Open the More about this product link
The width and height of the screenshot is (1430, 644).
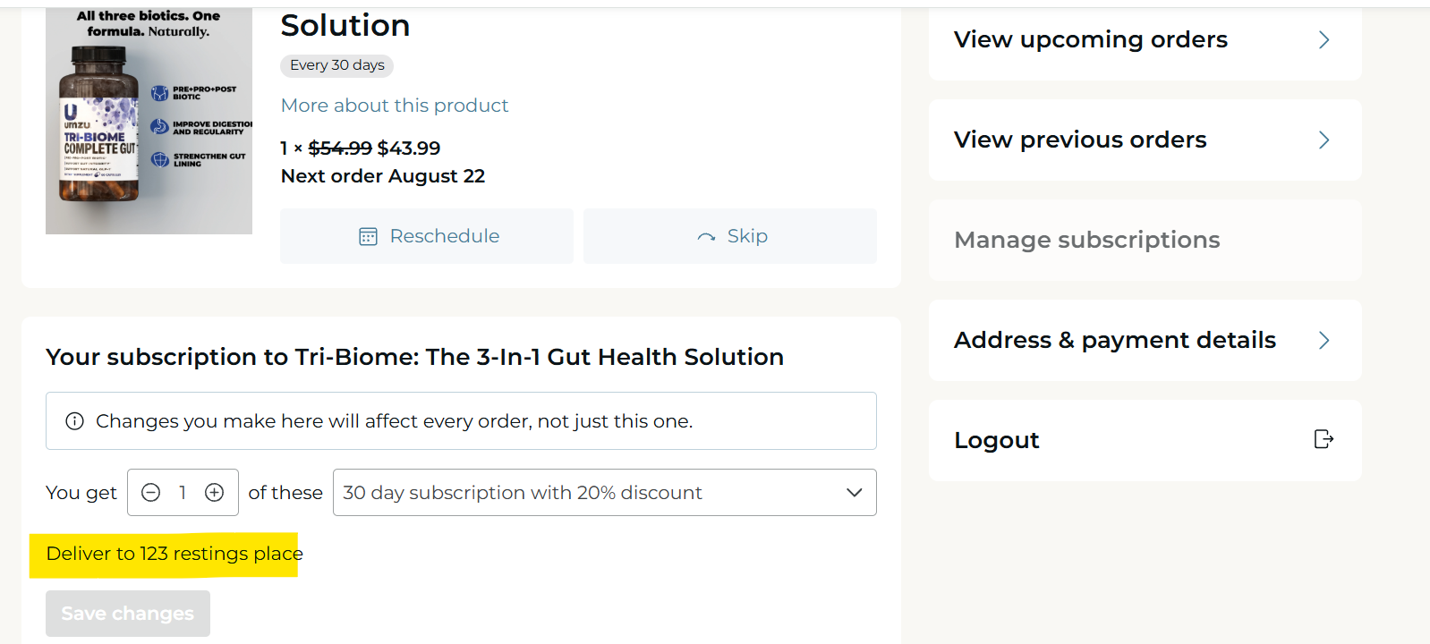point(395,106)
